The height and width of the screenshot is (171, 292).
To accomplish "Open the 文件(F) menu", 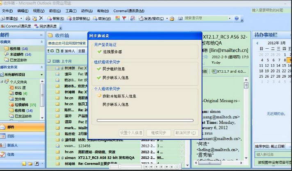I will pyautogui.click(x=7, y=11).
